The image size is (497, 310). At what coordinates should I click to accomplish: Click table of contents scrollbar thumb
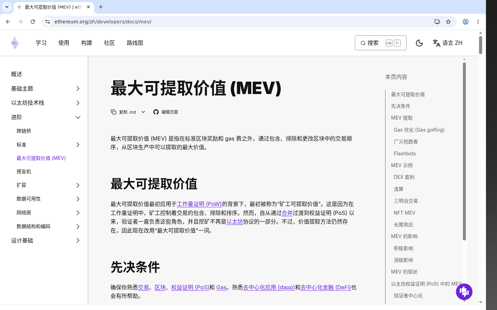[x=464, y=152]
